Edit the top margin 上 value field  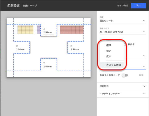[x=48, y=32]
